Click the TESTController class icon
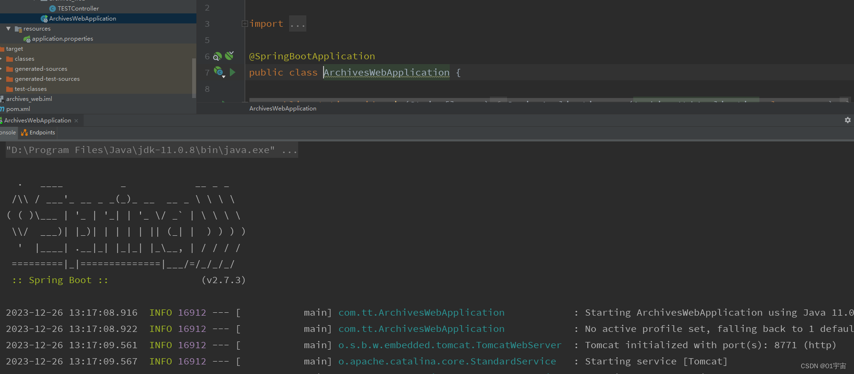 pyautogui.click(x=53, y=9)
